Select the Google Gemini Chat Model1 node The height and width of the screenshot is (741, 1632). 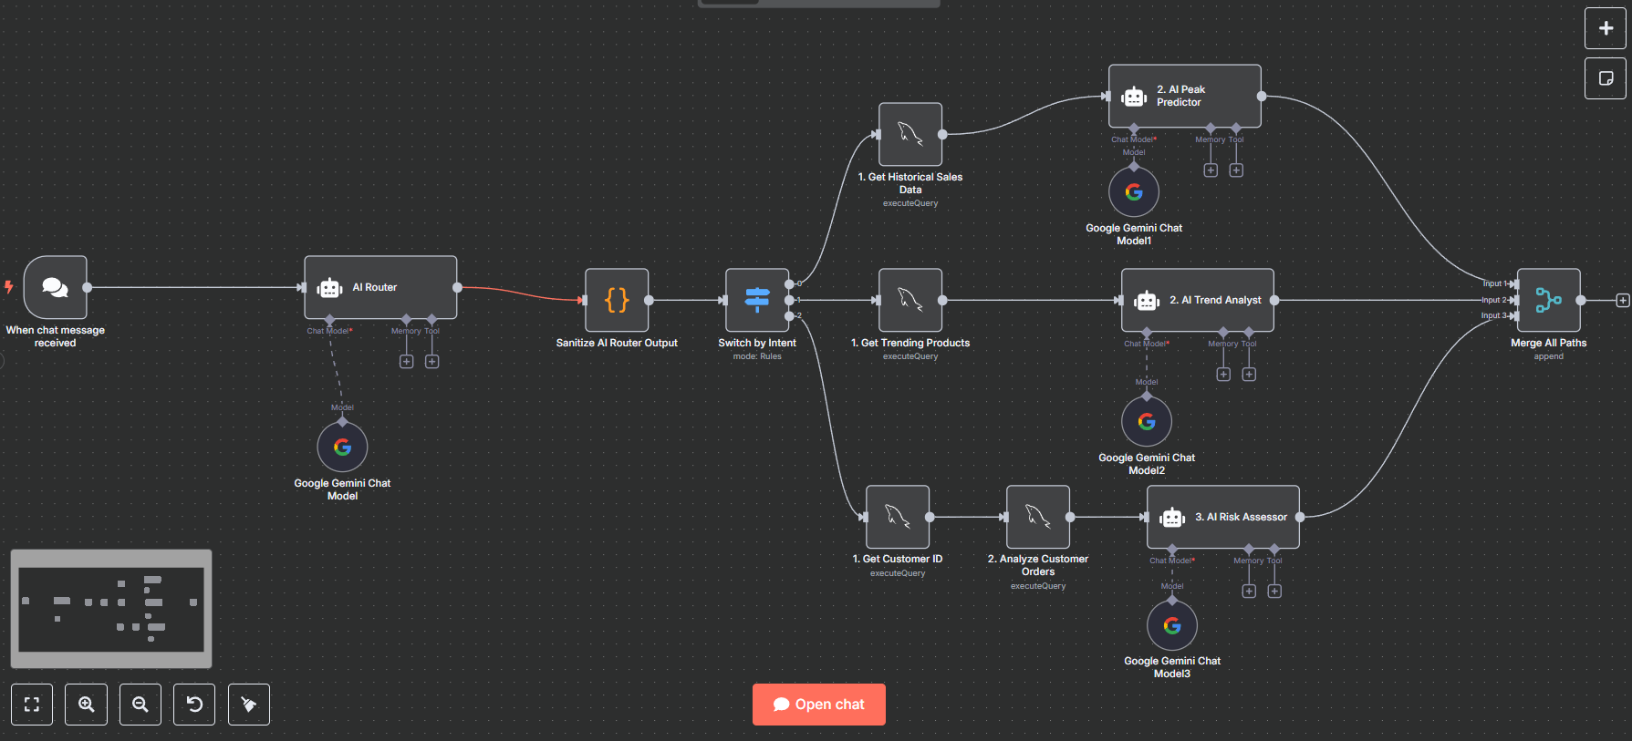click(1134, 192)
